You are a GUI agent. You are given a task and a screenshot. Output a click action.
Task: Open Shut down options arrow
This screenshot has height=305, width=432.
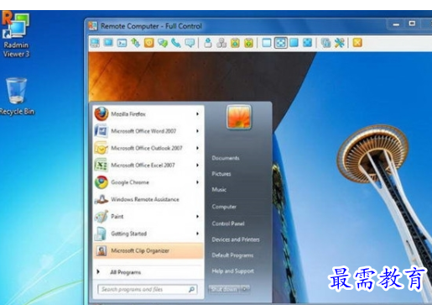pos(246,288)
